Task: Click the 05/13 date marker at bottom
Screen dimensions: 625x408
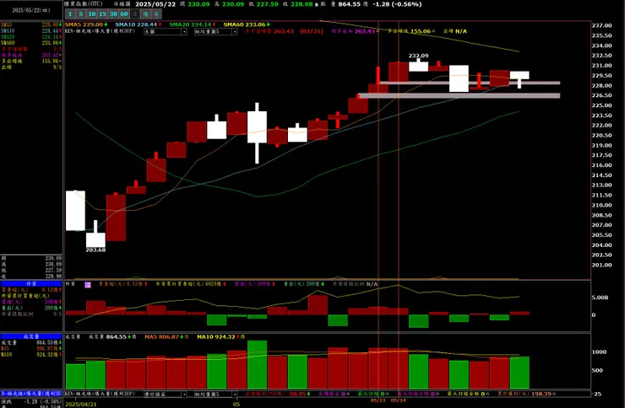Action: [x=378, y=400]
